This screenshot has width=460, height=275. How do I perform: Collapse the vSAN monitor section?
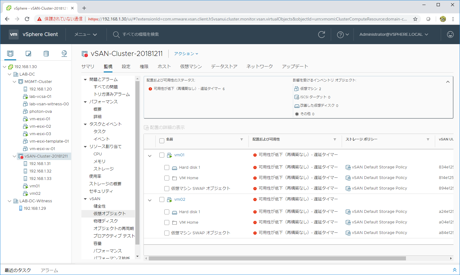85,199
